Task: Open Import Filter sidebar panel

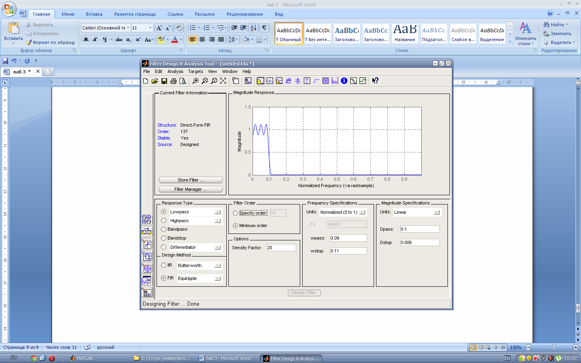Action: click(x=147, y=281)
